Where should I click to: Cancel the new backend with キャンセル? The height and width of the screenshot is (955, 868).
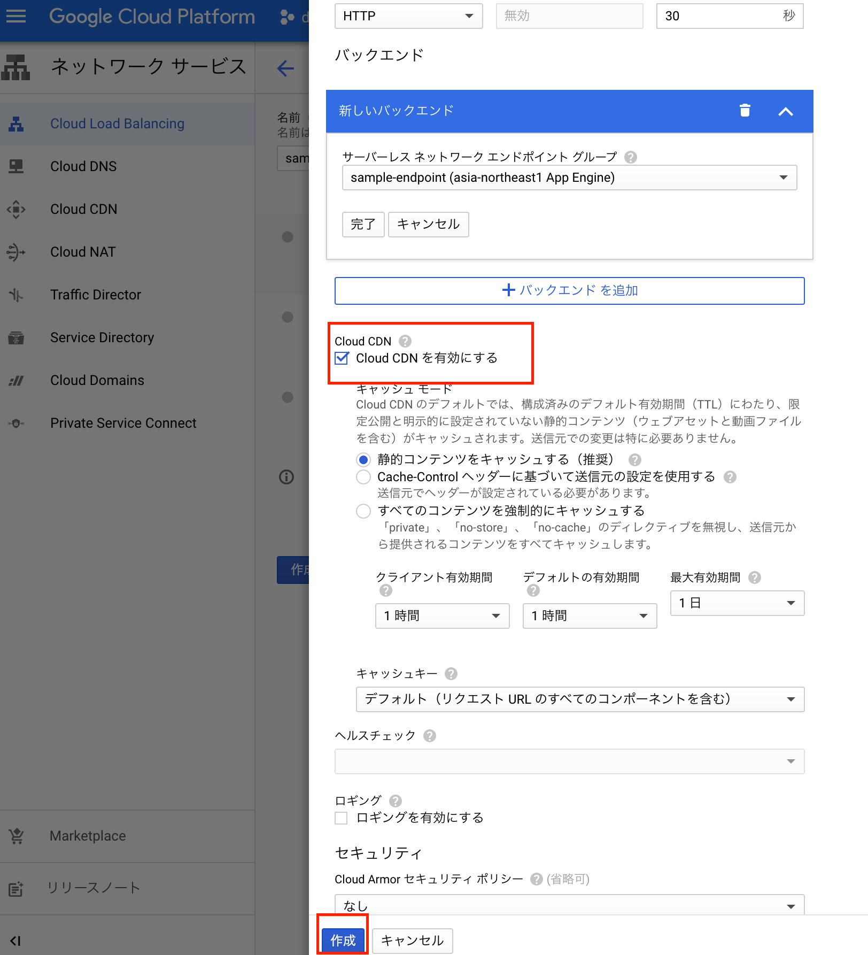pyautogui.click(x=429, y=224)
